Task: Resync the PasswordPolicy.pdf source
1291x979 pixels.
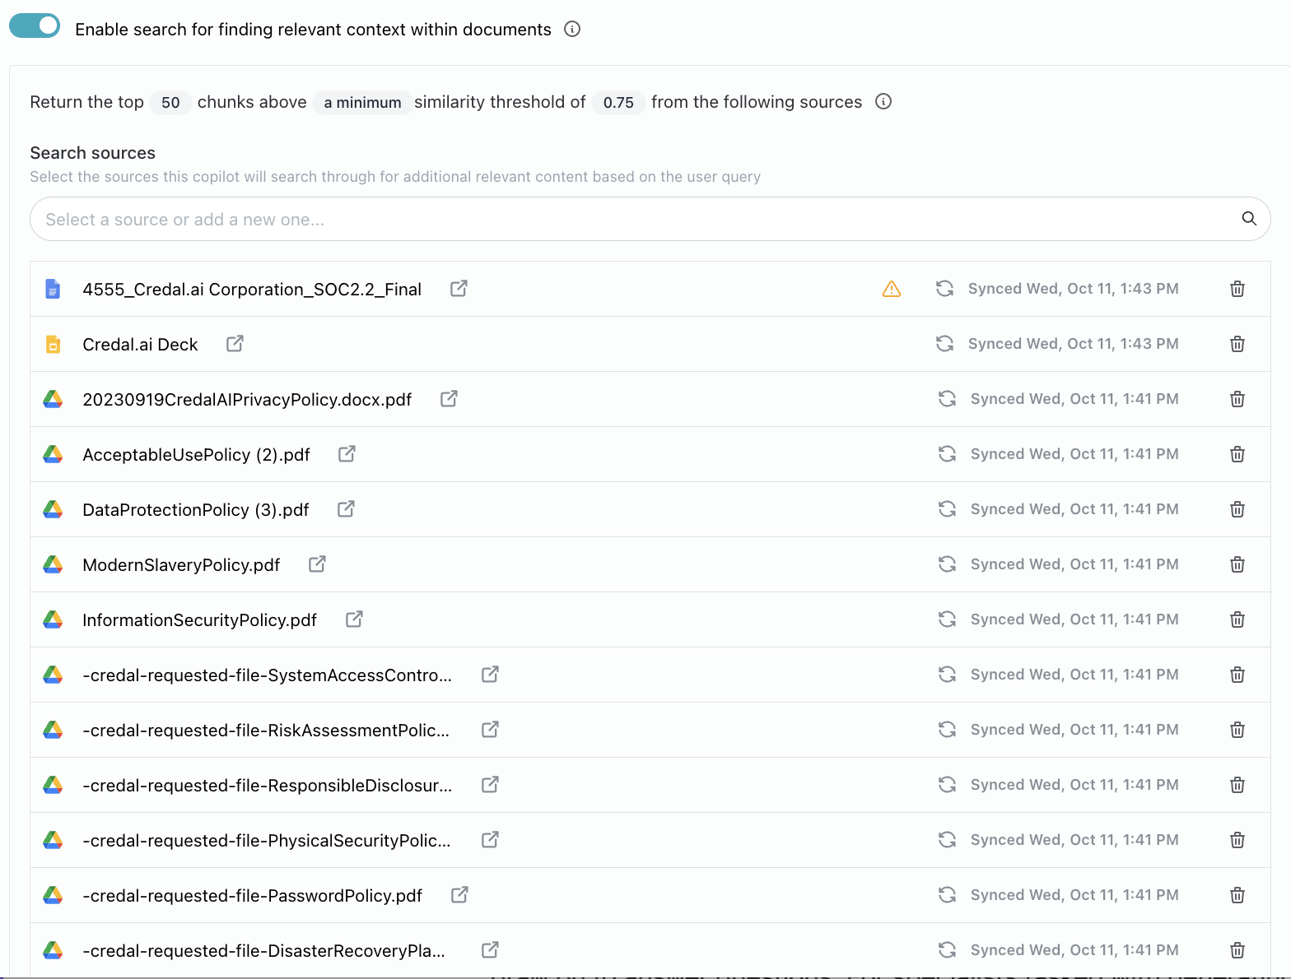Action: [x=947, y=895]
